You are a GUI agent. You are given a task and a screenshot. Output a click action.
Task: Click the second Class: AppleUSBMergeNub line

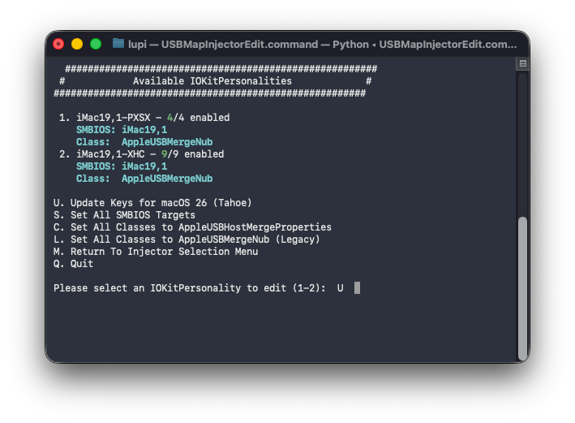[144, 179]
